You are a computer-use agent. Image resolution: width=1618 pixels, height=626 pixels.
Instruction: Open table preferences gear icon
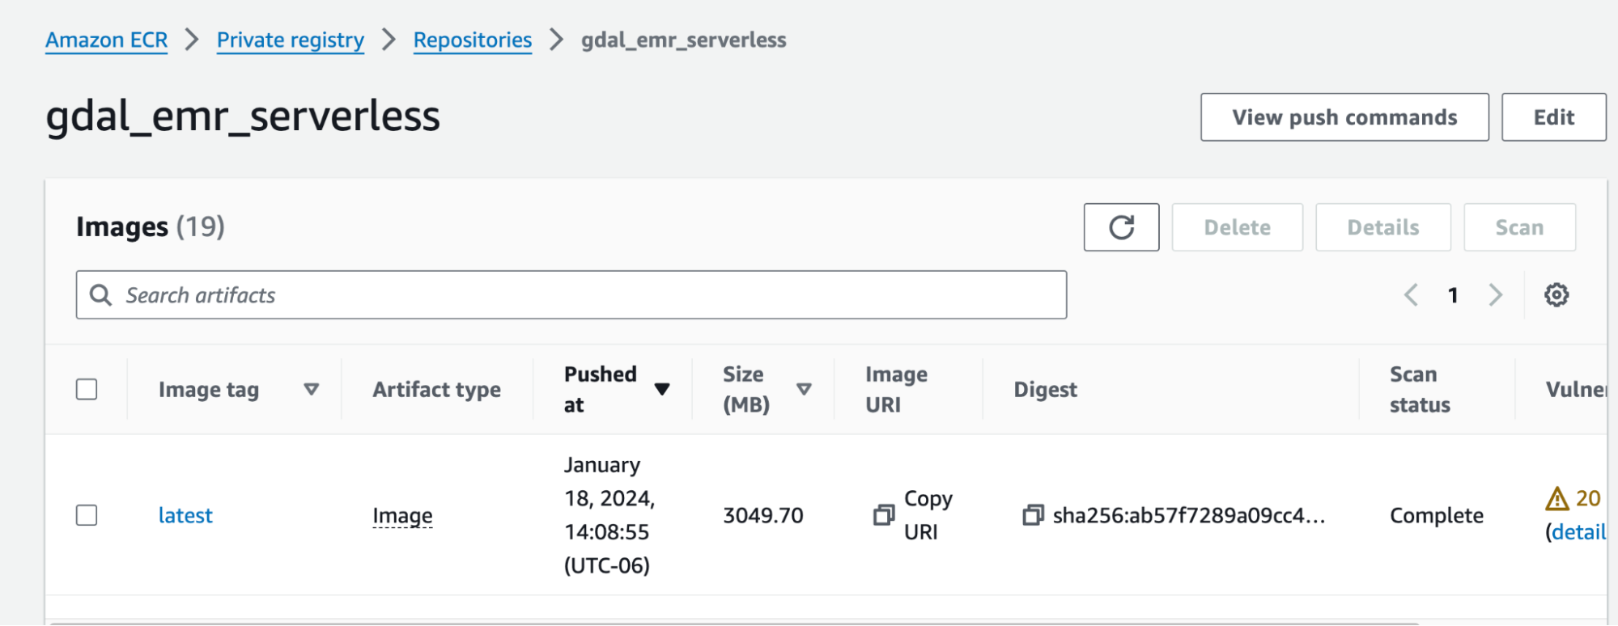[x=1556, y=295]
